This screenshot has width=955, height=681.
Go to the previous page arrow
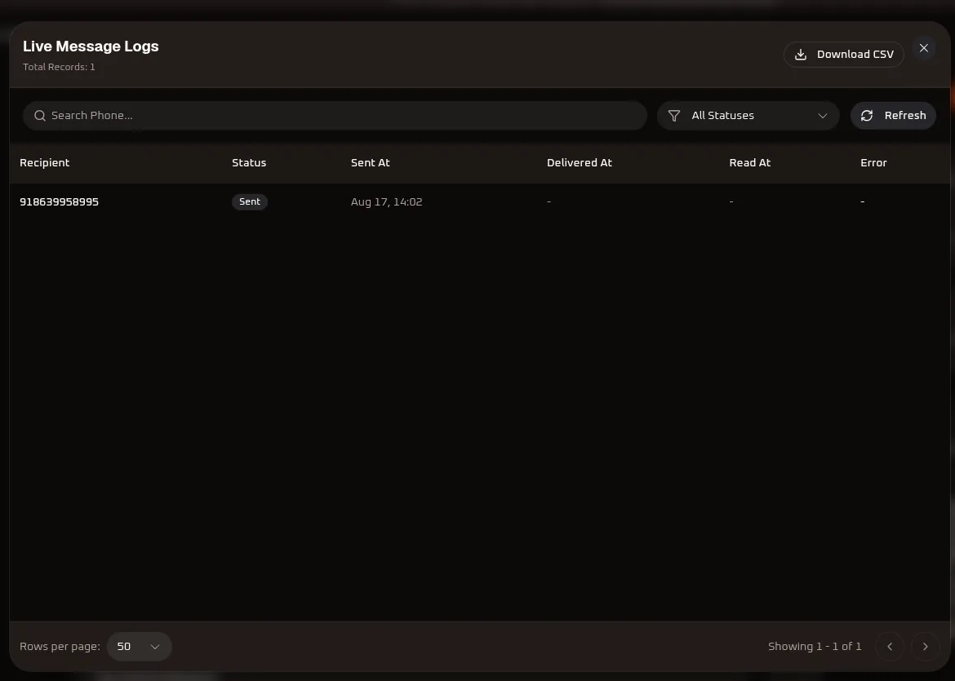[890, 646]
